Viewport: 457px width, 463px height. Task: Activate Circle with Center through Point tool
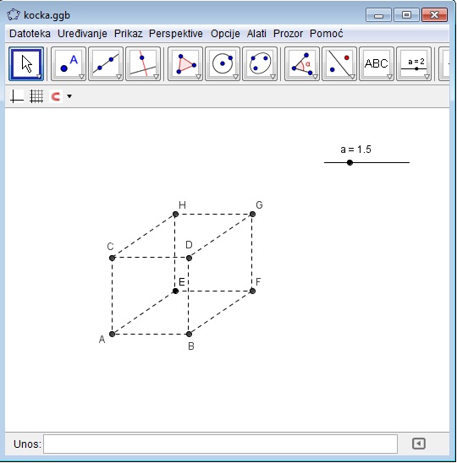pos(223,63)
